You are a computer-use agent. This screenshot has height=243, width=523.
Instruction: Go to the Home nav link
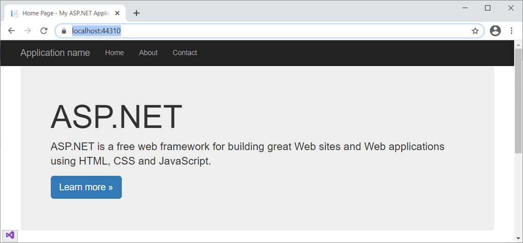(x=114, y=53)
